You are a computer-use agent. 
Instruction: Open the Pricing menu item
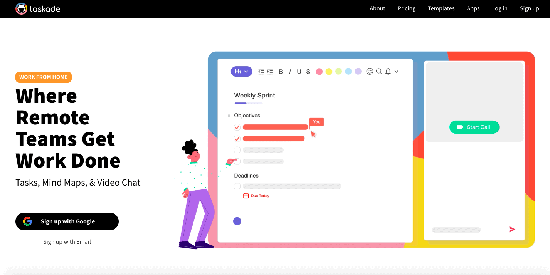click(407, 8)
